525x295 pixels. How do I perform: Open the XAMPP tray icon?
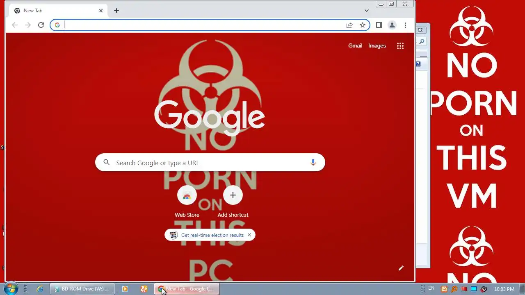444,289
